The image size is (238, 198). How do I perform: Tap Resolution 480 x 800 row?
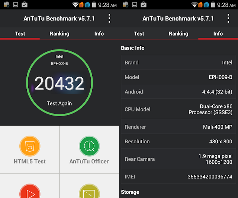(x=178, y=141)
